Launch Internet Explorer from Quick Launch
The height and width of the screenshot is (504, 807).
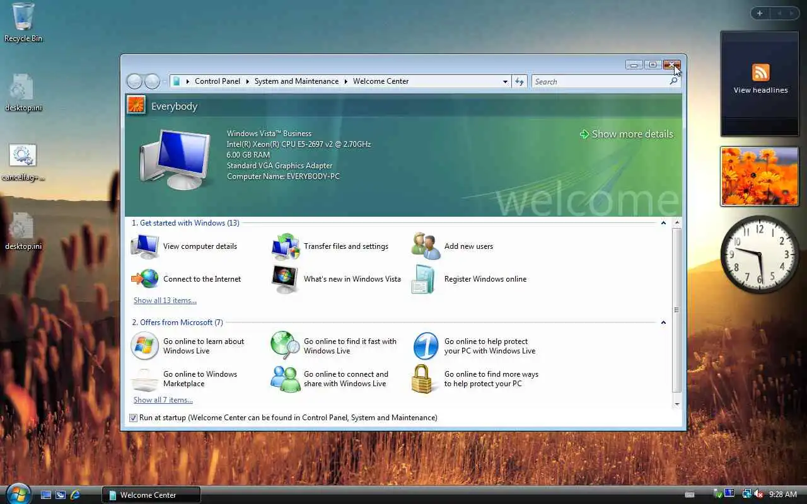coord(75,495)
